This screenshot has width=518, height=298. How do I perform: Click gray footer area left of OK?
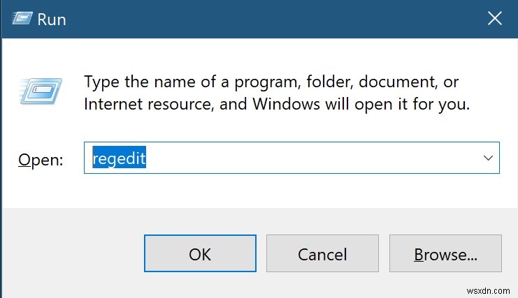[70, 253]
